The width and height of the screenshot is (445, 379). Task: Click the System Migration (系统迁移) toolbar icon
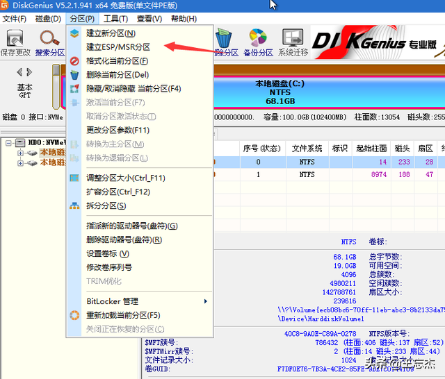pos(293,38)
